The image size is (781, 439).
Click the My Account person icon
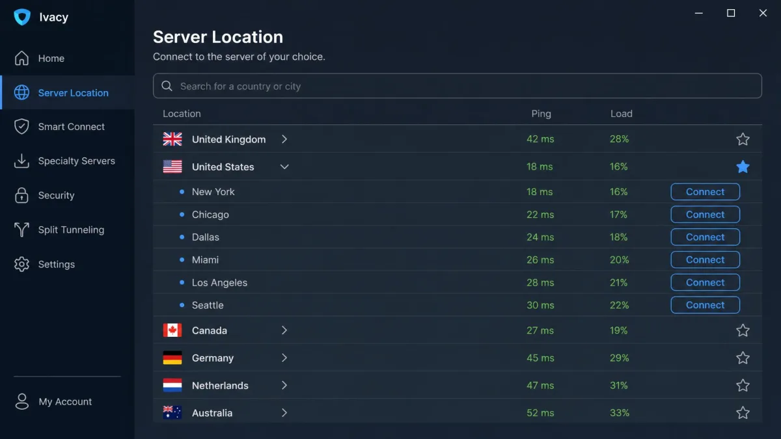coord(22,401)
